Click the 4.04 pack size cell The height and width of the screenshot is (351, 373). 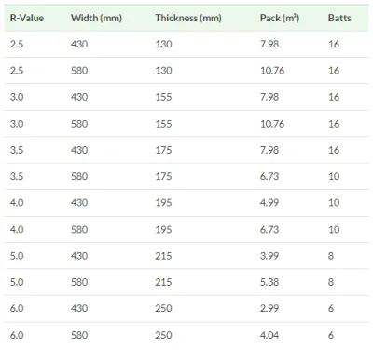click(269, 335)
